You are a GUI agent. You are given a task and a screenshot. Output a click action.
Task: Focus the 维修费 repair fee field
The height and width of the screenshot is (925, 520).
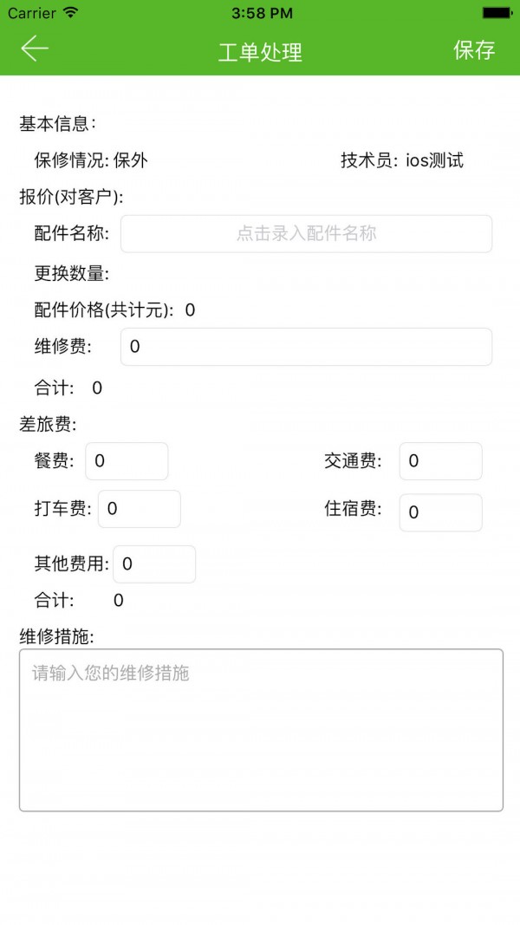pos(306,347)
